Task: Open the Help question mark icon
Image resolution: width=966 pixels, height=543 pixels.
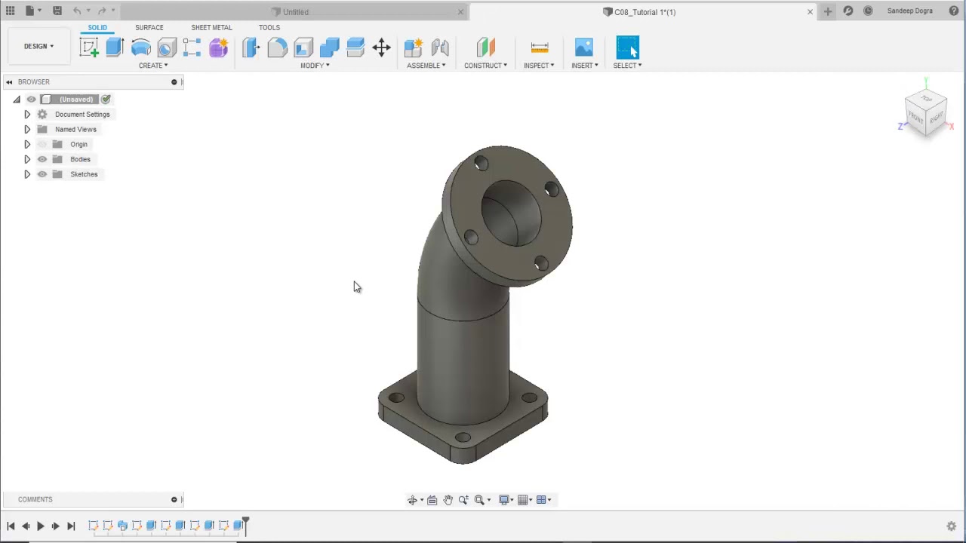Action: point(954,11)
